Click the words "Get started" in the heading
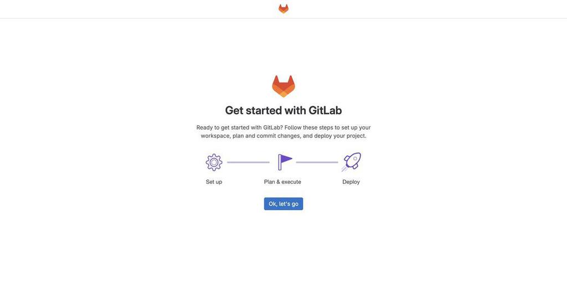Viewport: 567px width, 307px height. point(254,110)
